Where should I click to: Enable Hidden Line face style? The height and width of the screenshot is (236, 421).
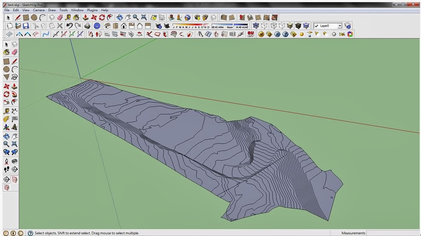282,26
